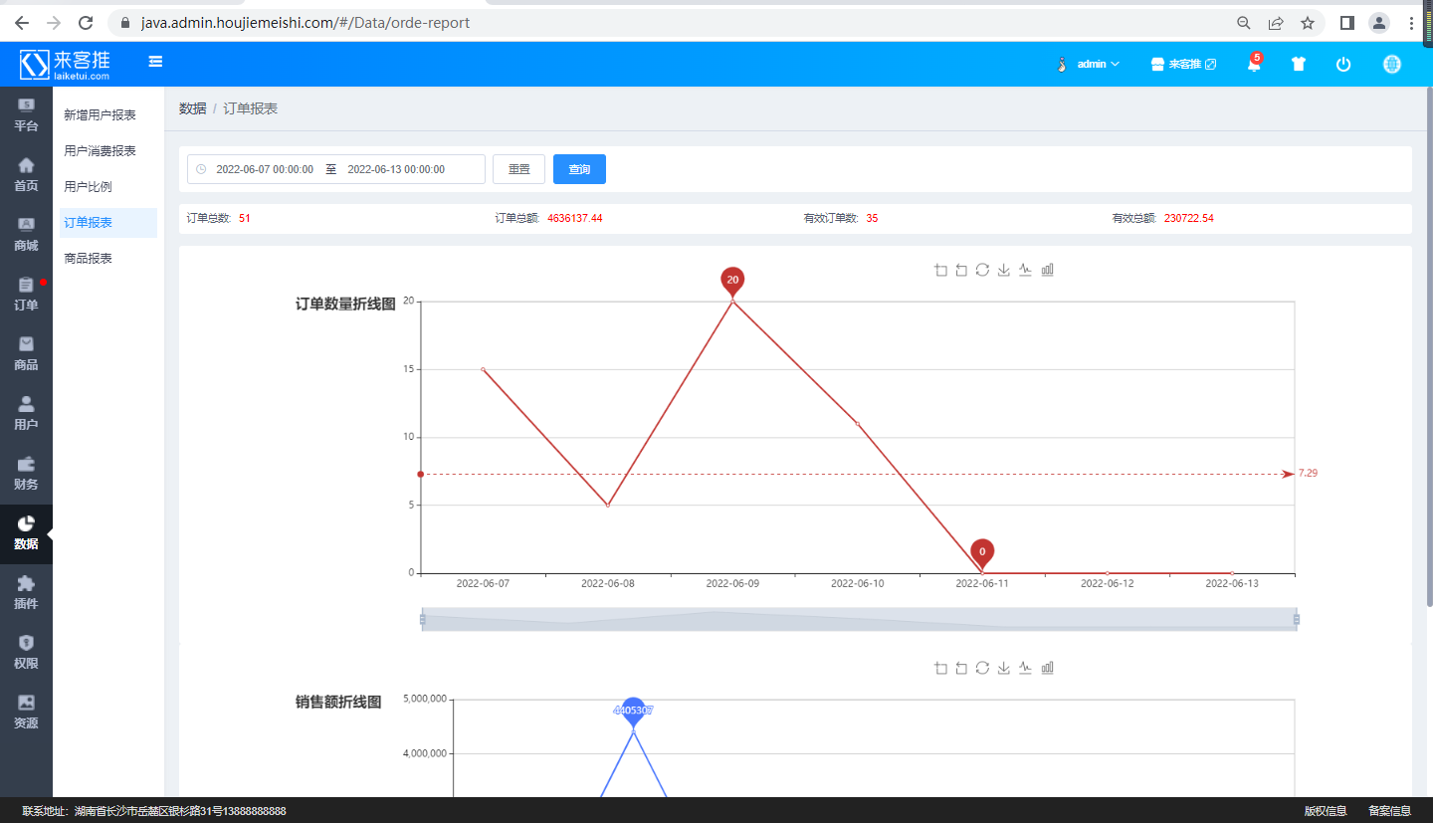Download the order quantity chart as an image
Viewport: 1433px width, 823px height.
(x=1004, y=270)
